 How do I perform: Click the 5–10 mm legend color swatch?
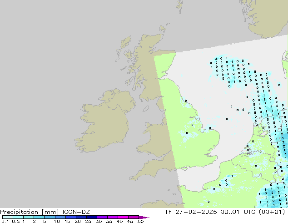[50, 217]
